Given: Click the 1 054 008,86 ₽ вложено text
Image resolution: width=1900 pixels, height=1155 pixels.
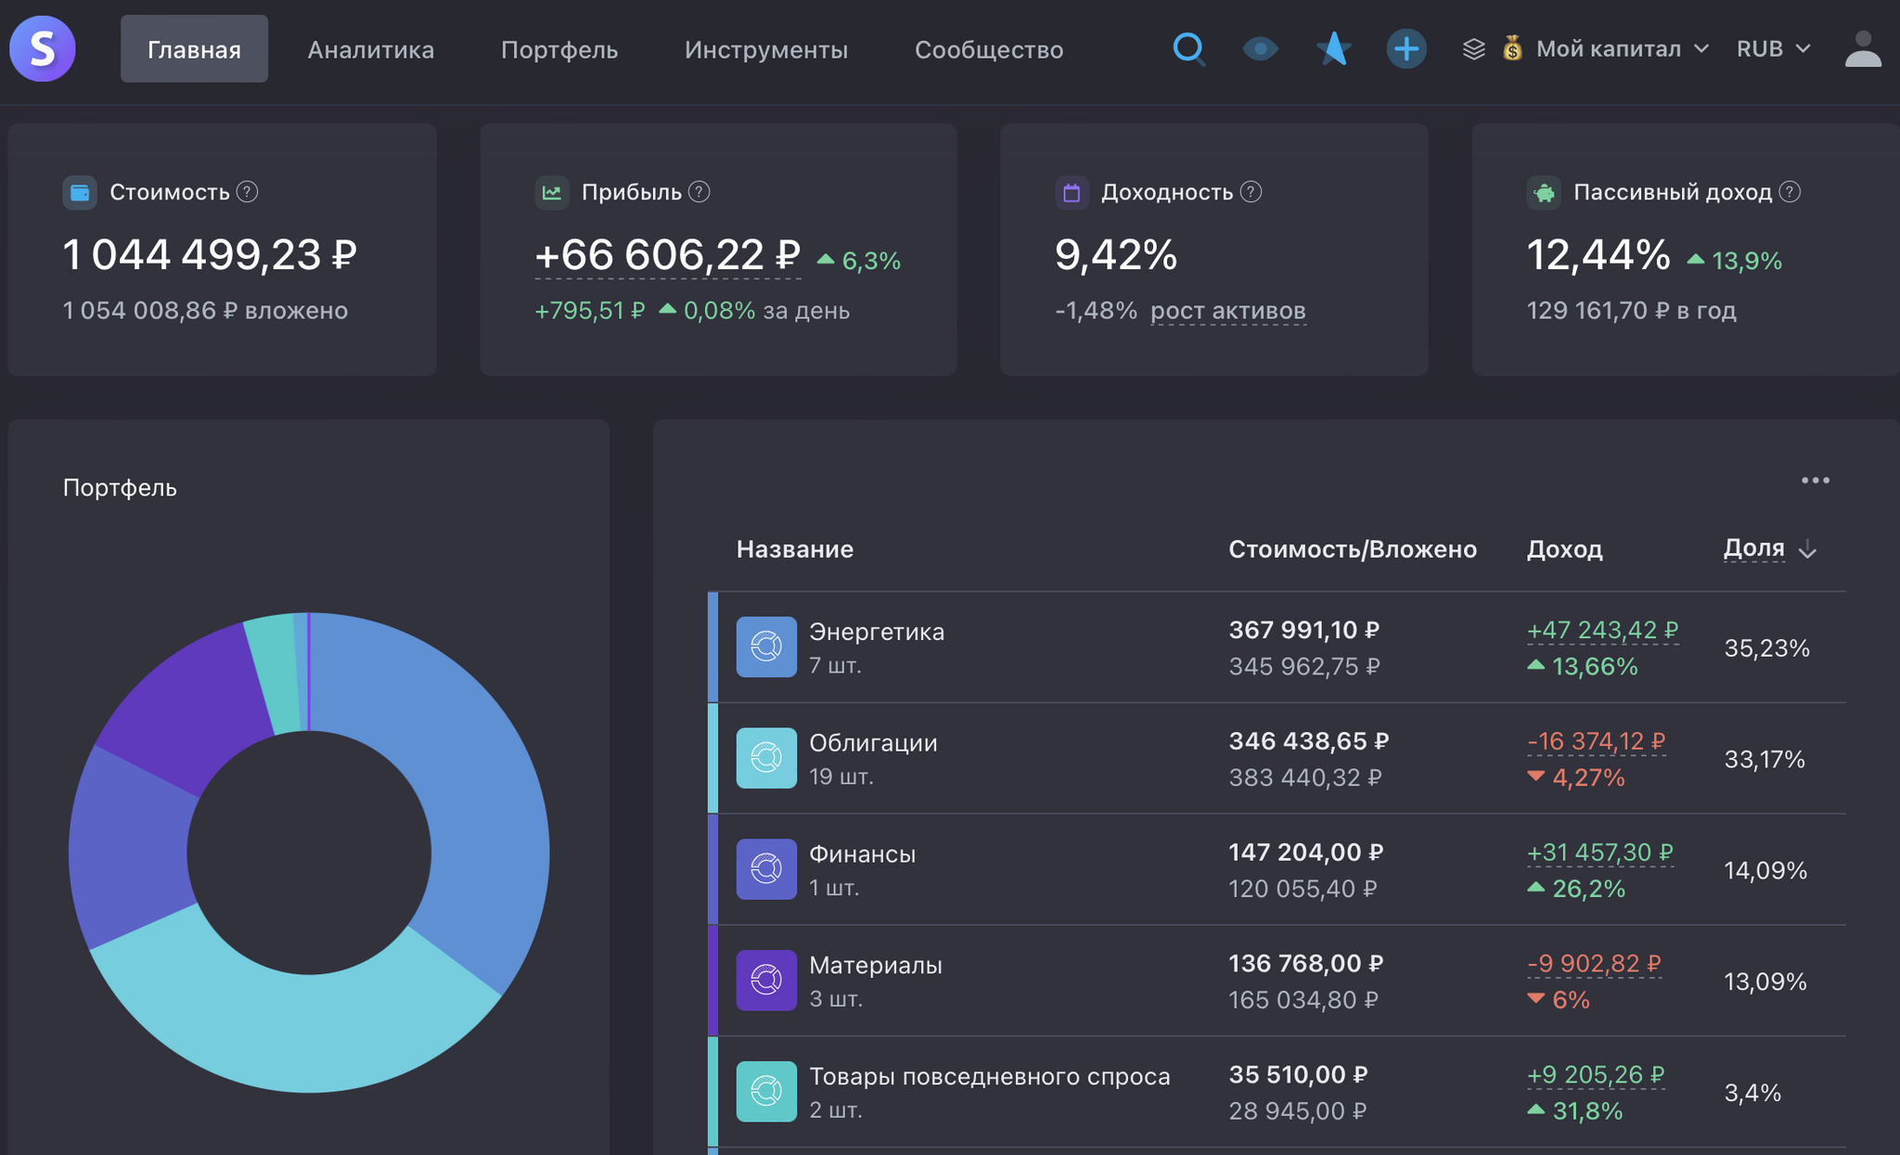Looking at the screenshot, I should click(x=205, y=310).
